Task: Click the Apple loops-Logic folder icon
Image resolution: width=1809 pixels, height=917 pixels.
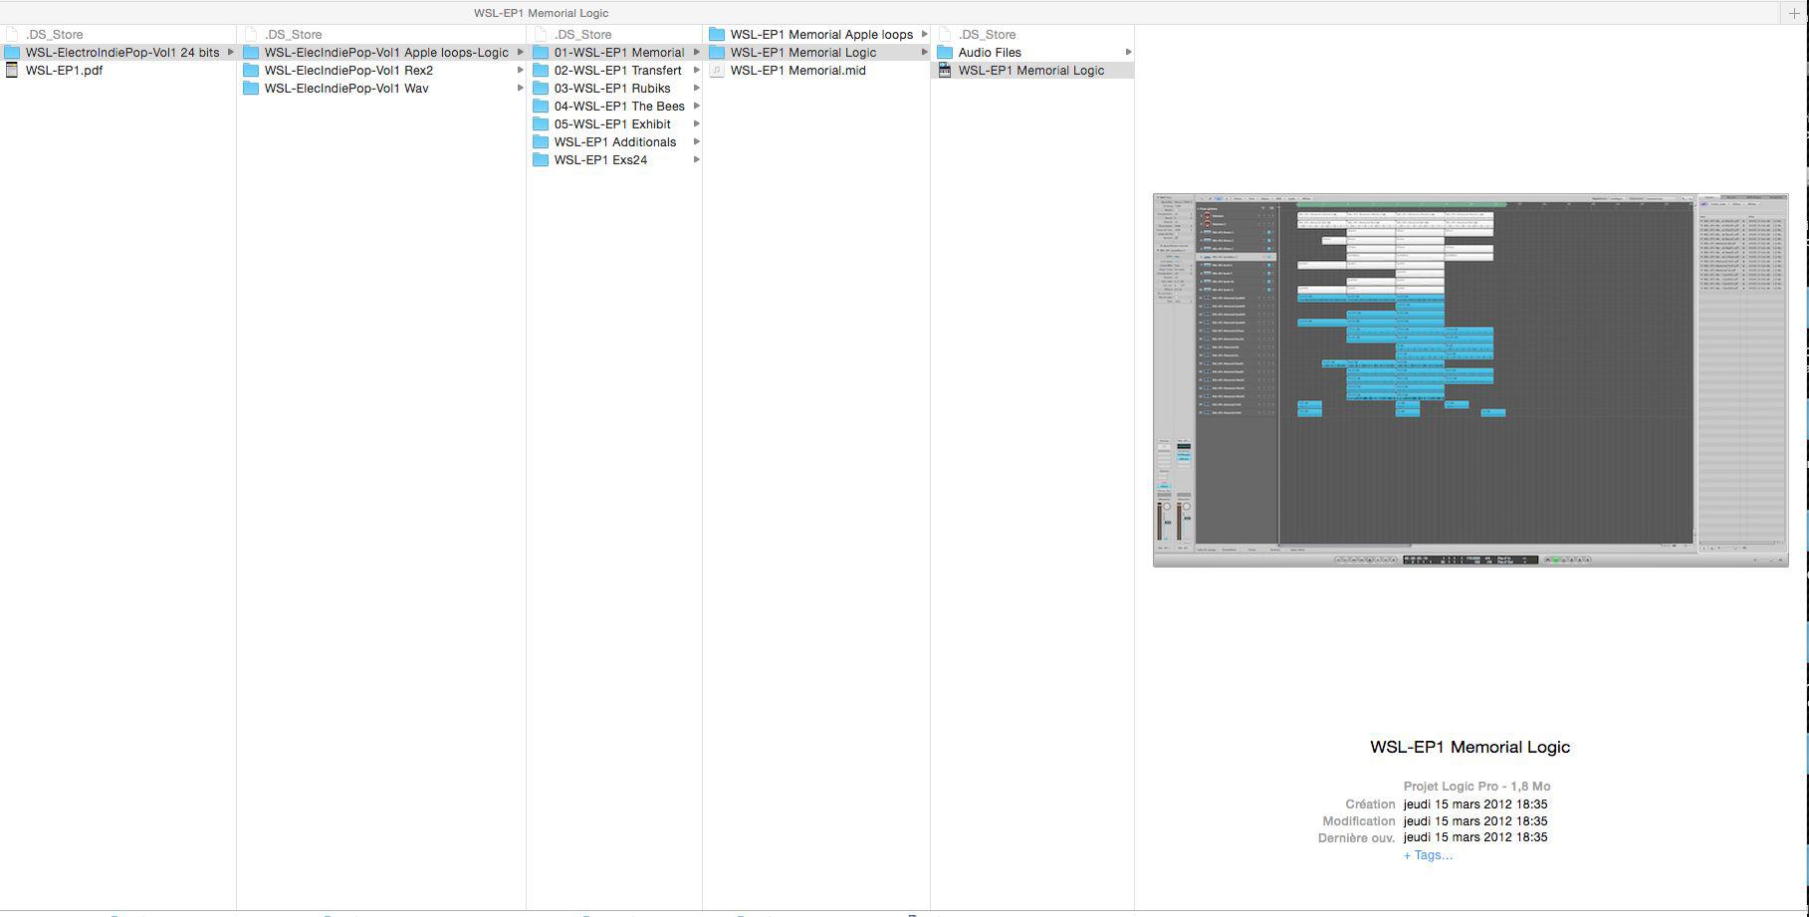Action: point(251,52)
